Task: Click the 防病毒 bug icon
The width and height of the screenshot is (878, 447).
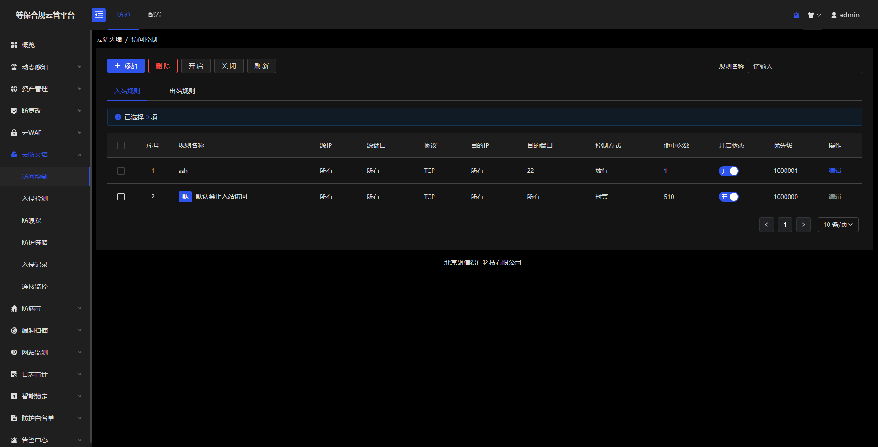Action: click(x=14, y=308)
